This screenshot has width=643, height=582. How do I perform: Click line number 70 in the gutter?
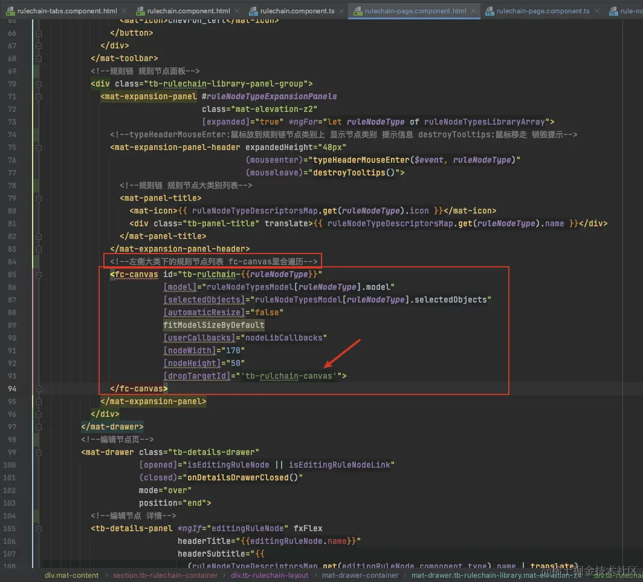pyautogui.click(x=11, y=84)
